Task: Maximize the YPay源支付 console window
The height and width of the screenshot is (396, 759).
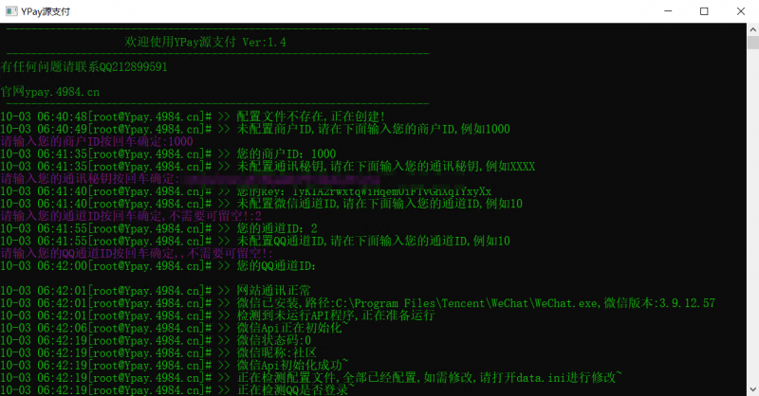Action: point(704,11)
